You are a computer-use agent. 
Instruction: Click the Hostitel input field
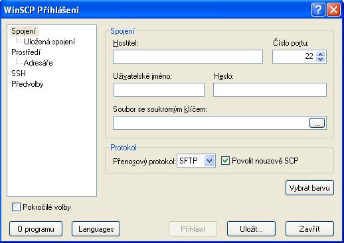[x=188, y=57]
